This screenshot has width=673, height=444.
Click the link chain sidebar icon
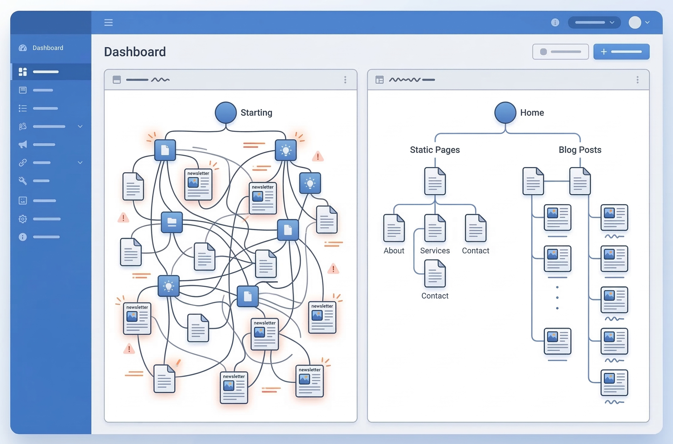pyautogui.click(x=23, y=163)
